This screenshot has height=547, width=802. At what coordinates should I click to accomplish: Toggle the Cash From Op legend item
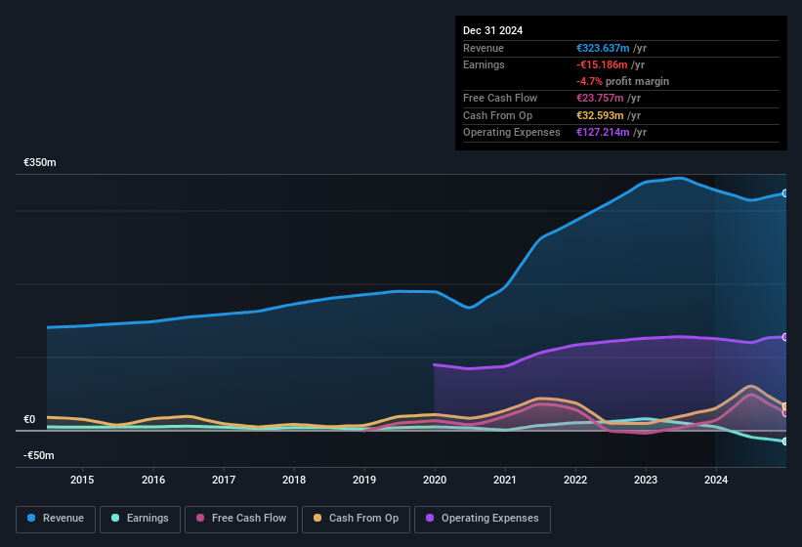[x=356, y=519]
